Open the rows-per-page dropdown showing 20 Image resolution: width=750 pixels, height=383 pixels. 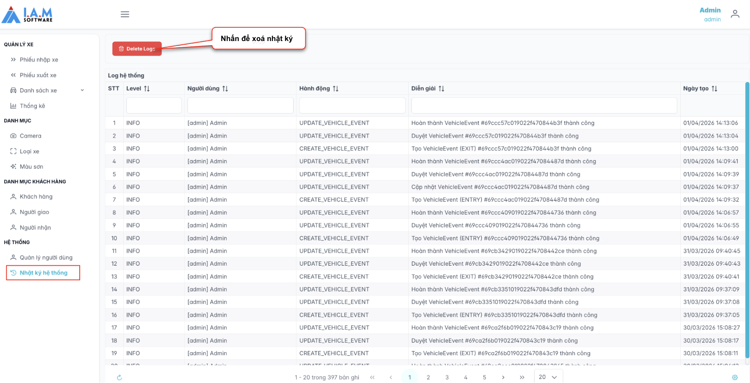click(x=548, y=377)
